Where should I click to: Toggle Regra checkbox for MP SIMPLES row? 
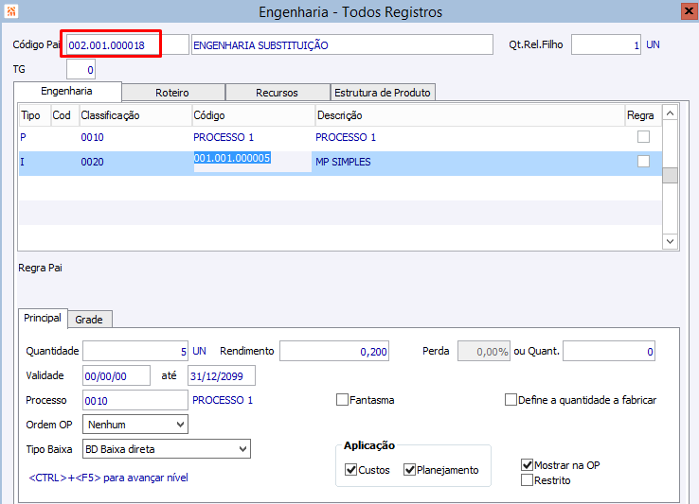point(643,162)
